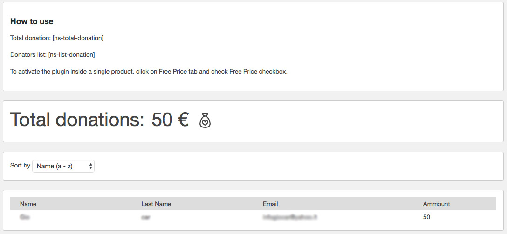Click the blurred donor email address
This screenshot has width=507, height=234.
pos(290,217)
